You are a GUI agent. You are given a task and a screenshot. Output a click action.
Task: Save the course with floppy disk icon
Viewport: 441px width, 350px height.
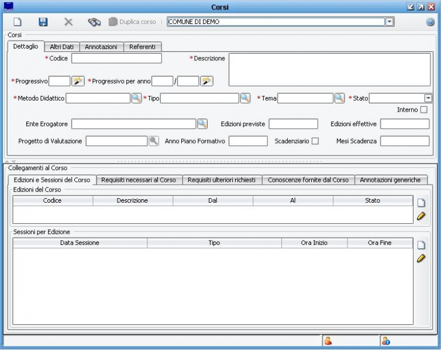[43, 22]
